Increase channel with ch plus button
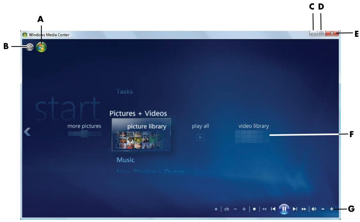This screenshot has width=360, height=222. (244, 209)
